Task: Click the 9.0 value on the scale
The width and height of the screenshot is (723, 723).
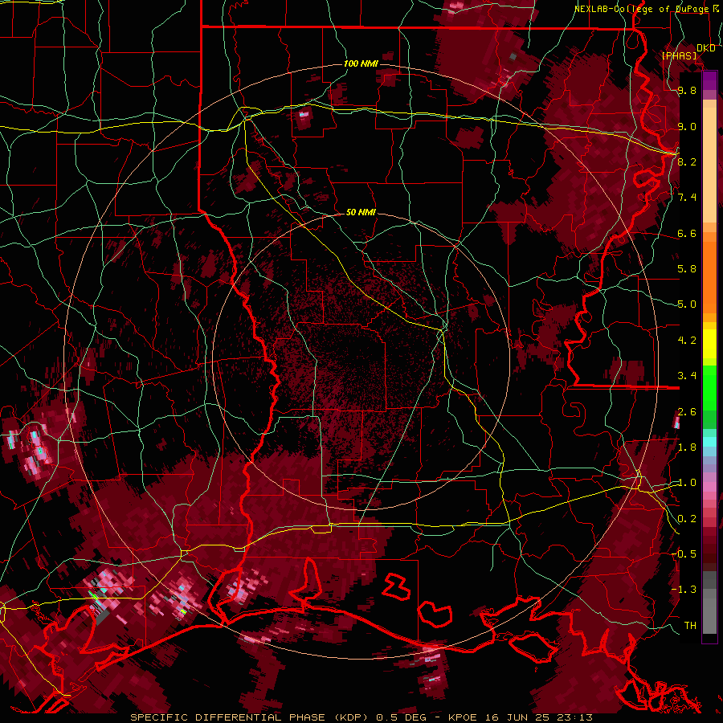Action: click(687, 126)
